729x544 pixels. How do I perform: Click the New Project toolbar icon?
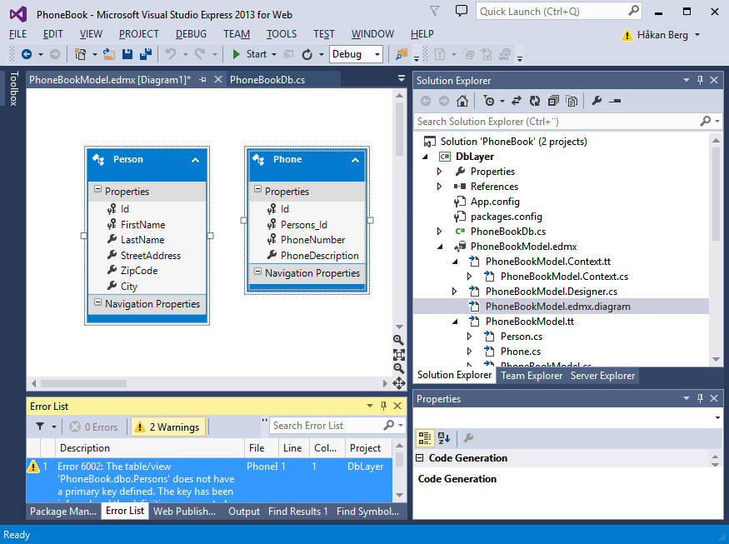point(81,54)
